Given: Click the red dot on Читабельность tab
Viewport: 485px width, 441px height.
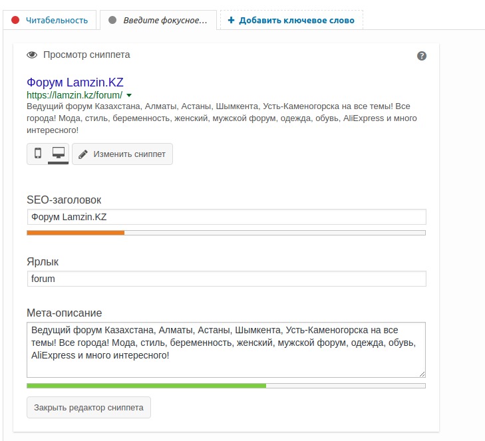Looking at the screenshot, I should point(15,20).
